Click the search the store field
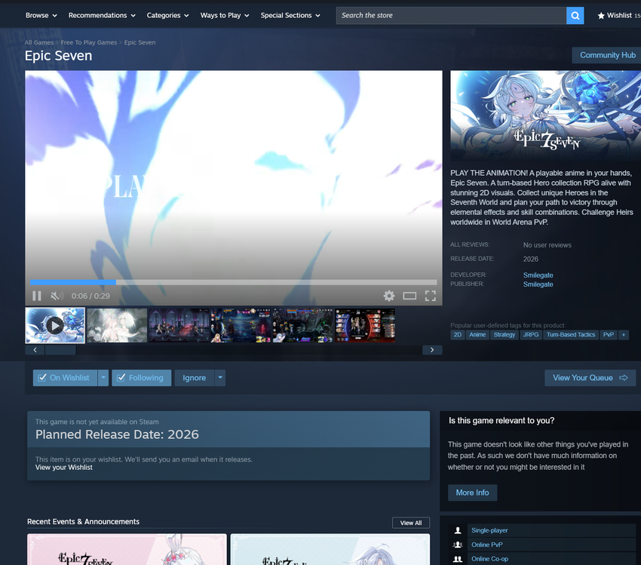This screenshot has height=565, width=641. tap(451, 16)
